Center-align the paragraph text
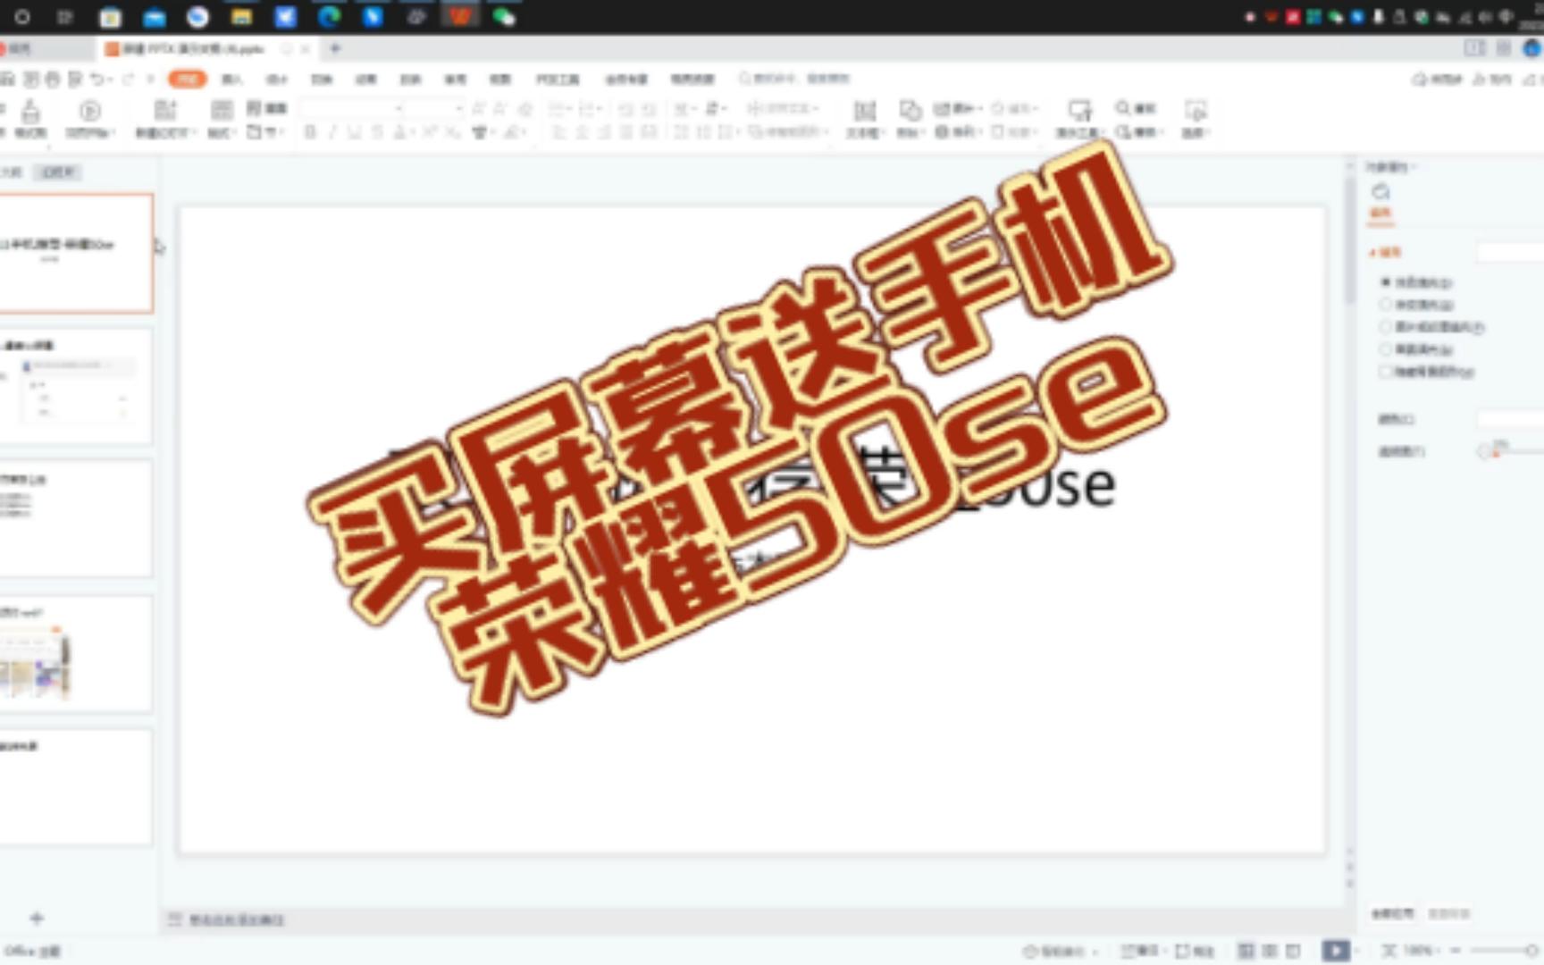Screen dimensions: 1544x965 (582, 132)
